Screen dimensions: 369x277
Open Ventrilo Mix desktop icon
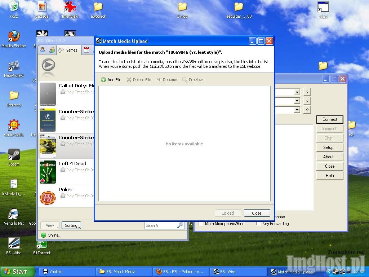point(14,217)
